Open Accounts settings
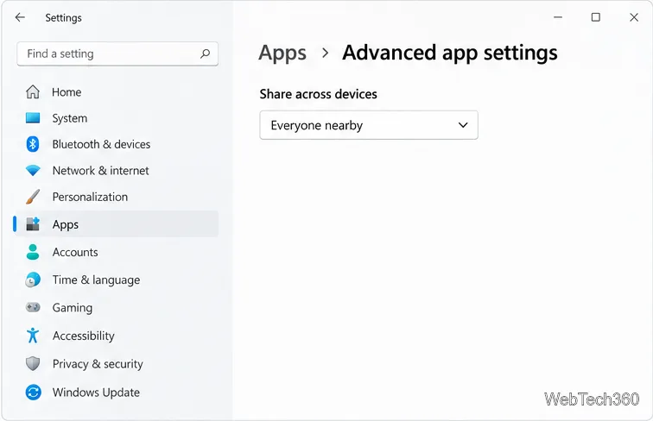This screenshot has height=421, width=653. 117,252
